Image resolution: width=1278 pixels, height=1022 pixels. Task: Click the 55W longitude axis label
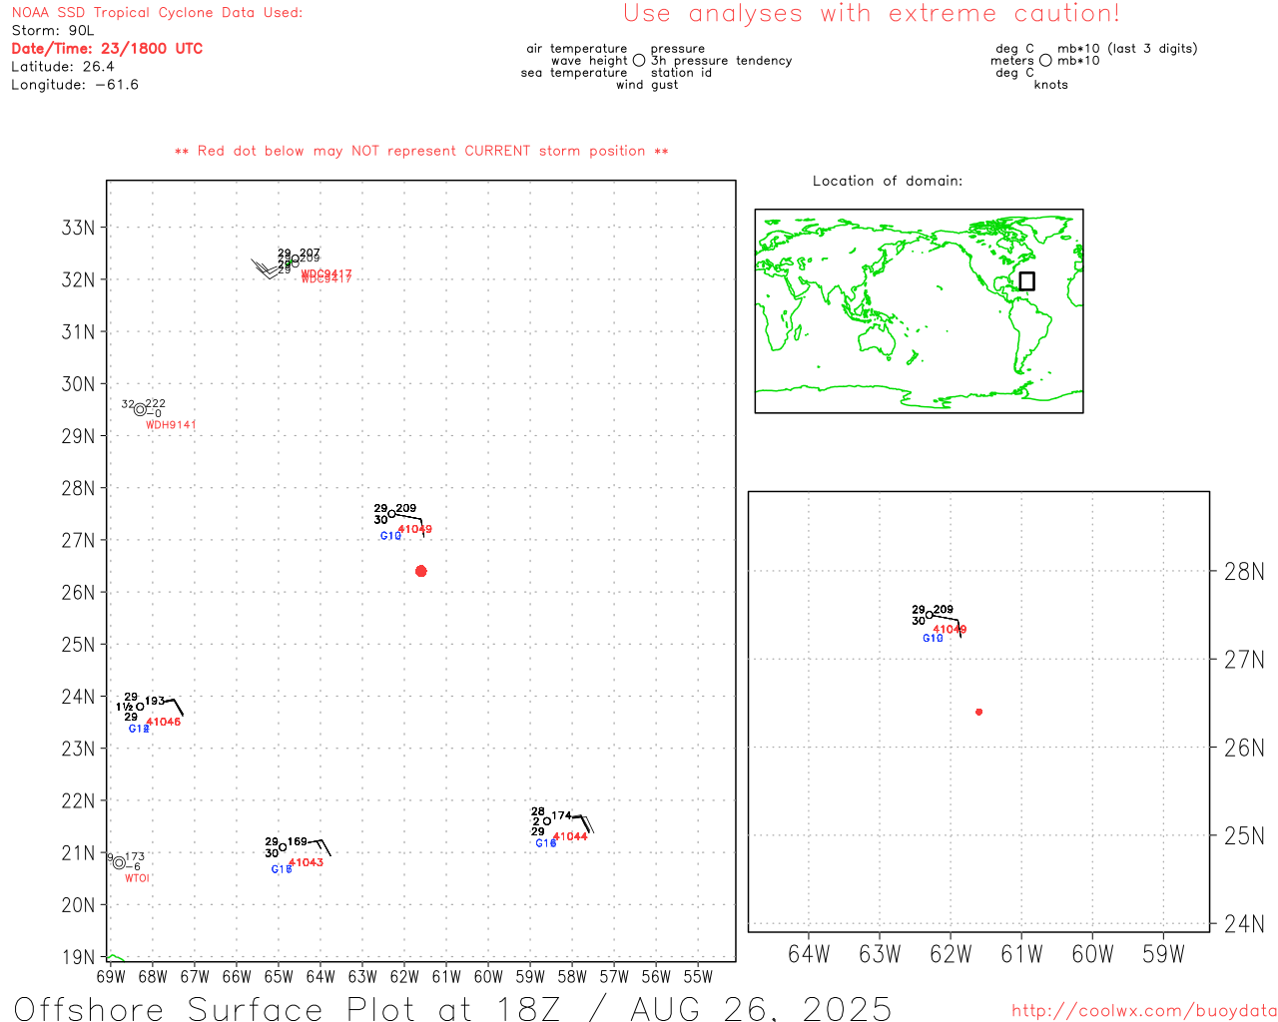(x=698, y=976)
